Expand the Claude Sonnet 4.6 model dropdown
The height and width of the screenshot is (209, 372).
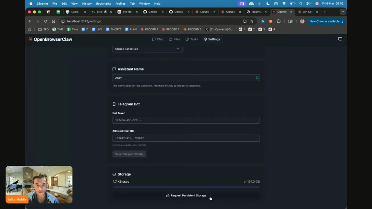pos(147,49)
